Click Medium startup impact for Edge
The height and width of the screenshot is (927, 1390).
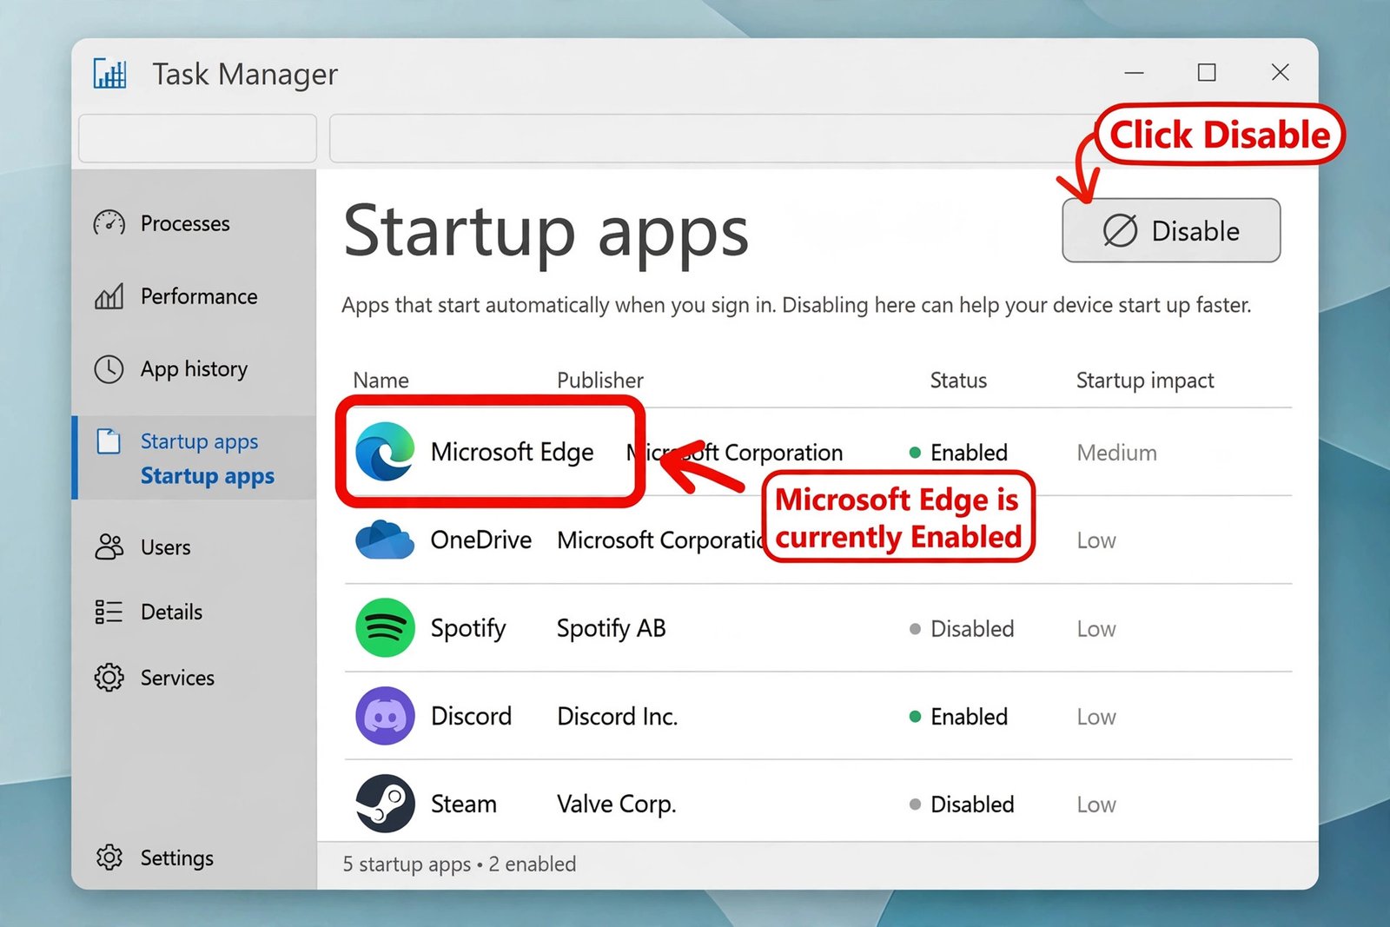click(x=1116, y=452)
